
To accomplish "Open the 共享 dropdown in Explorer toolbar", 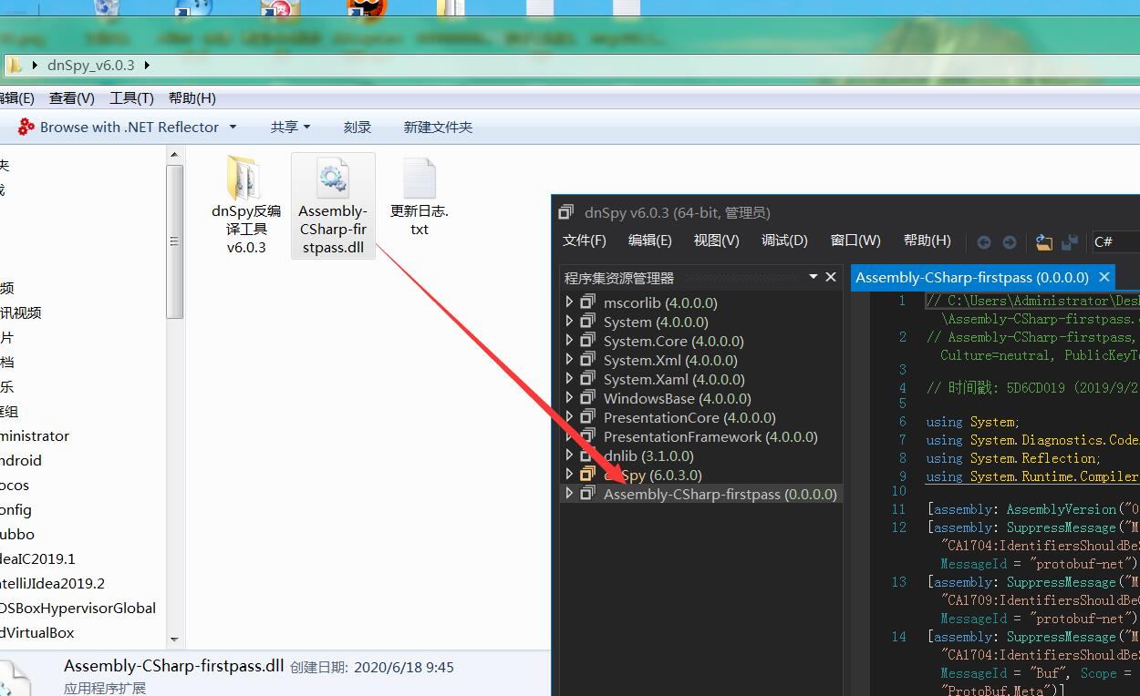I will 290,127.
